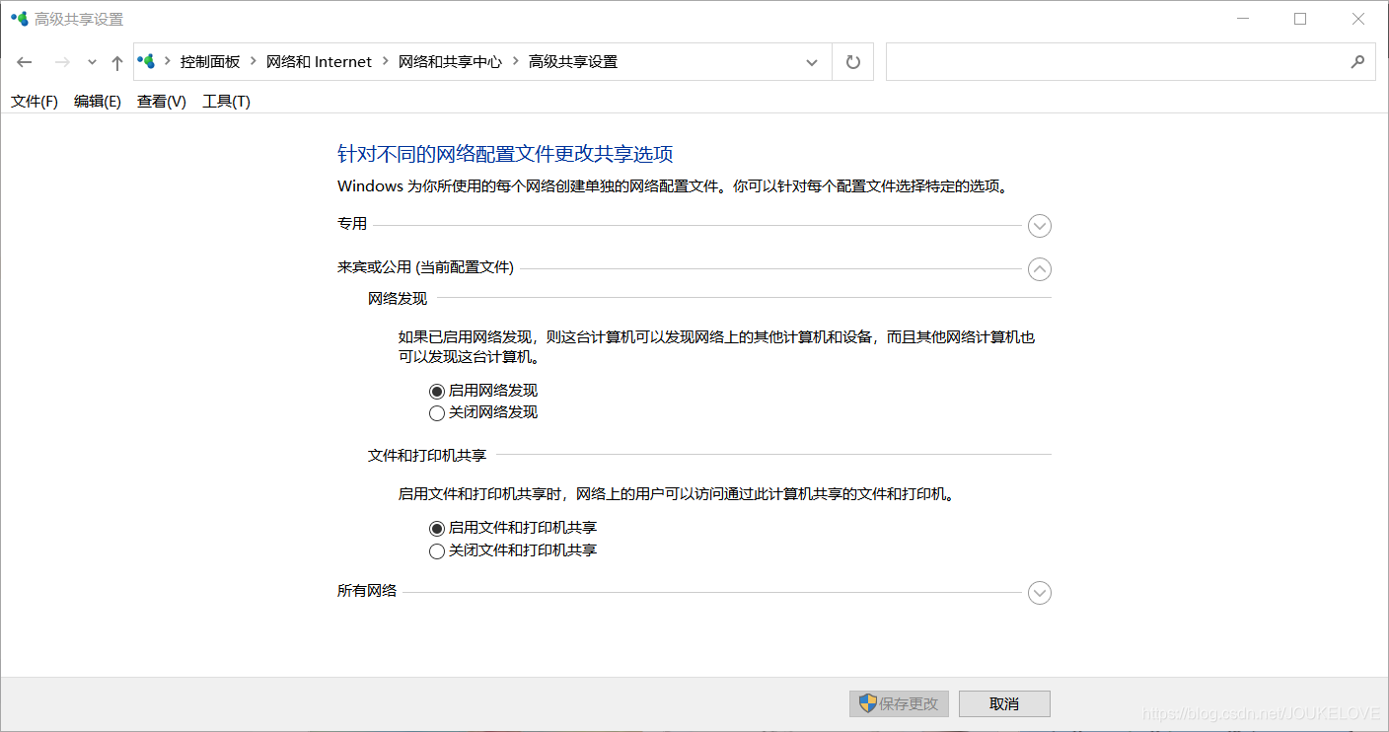Collapse the 来宾或公用 profile section
This screenshot has height=732, width=1389.
tap(1040, 268)
